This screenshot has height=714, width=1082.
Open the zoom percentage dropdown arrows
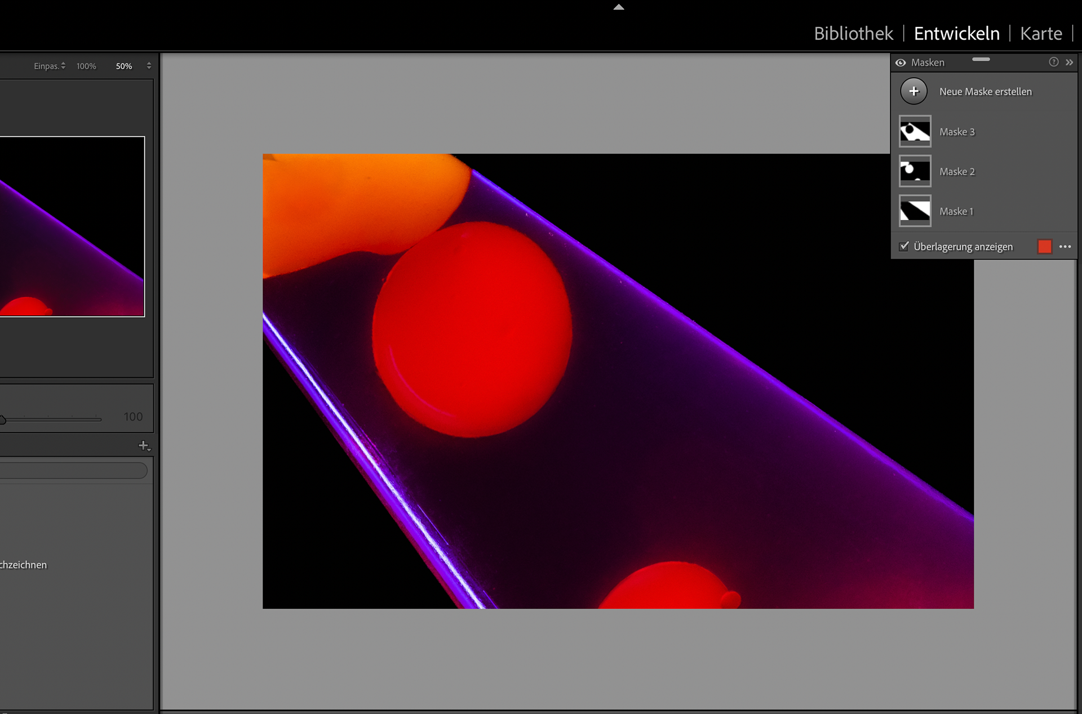149,66
